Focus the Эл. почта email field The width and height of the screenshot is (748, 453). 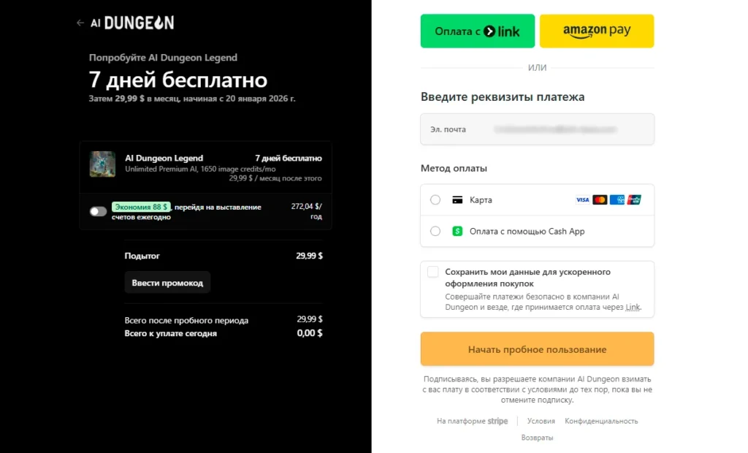coord(537,129)
